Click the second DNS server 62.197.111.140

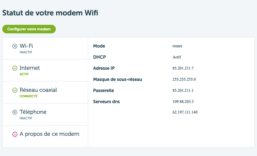pos(185,112)
